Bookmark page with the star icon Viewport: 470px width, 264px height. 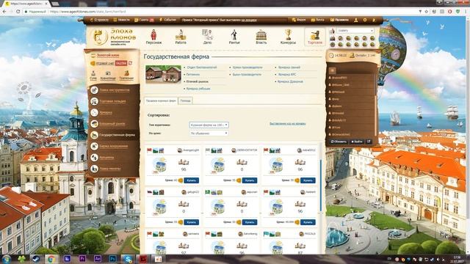427,12
